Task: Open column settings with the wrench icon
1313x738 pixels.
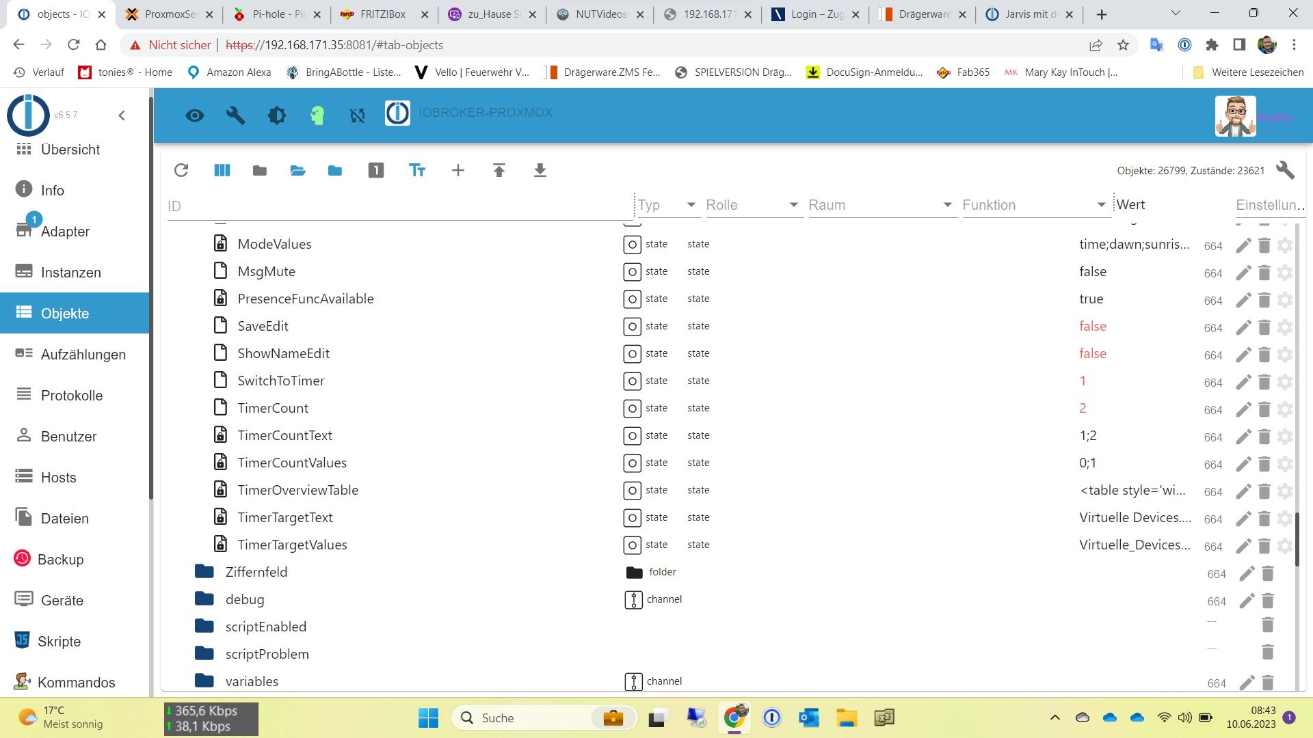Action: pyautogui.click(x=1285, y=170)
